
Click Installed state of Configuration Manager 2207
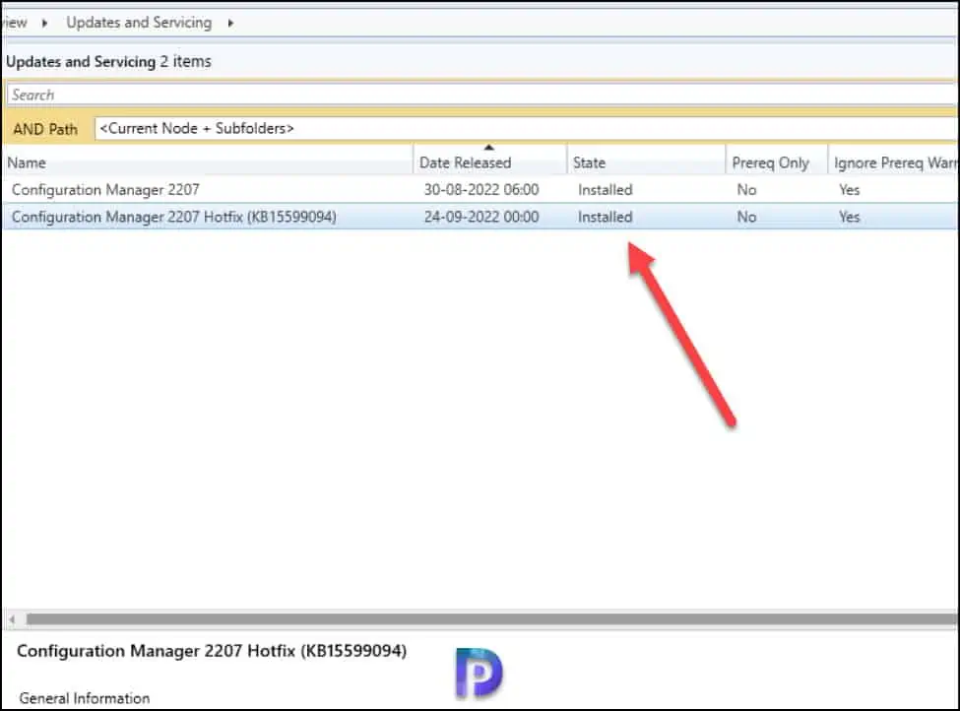(605, 190)
